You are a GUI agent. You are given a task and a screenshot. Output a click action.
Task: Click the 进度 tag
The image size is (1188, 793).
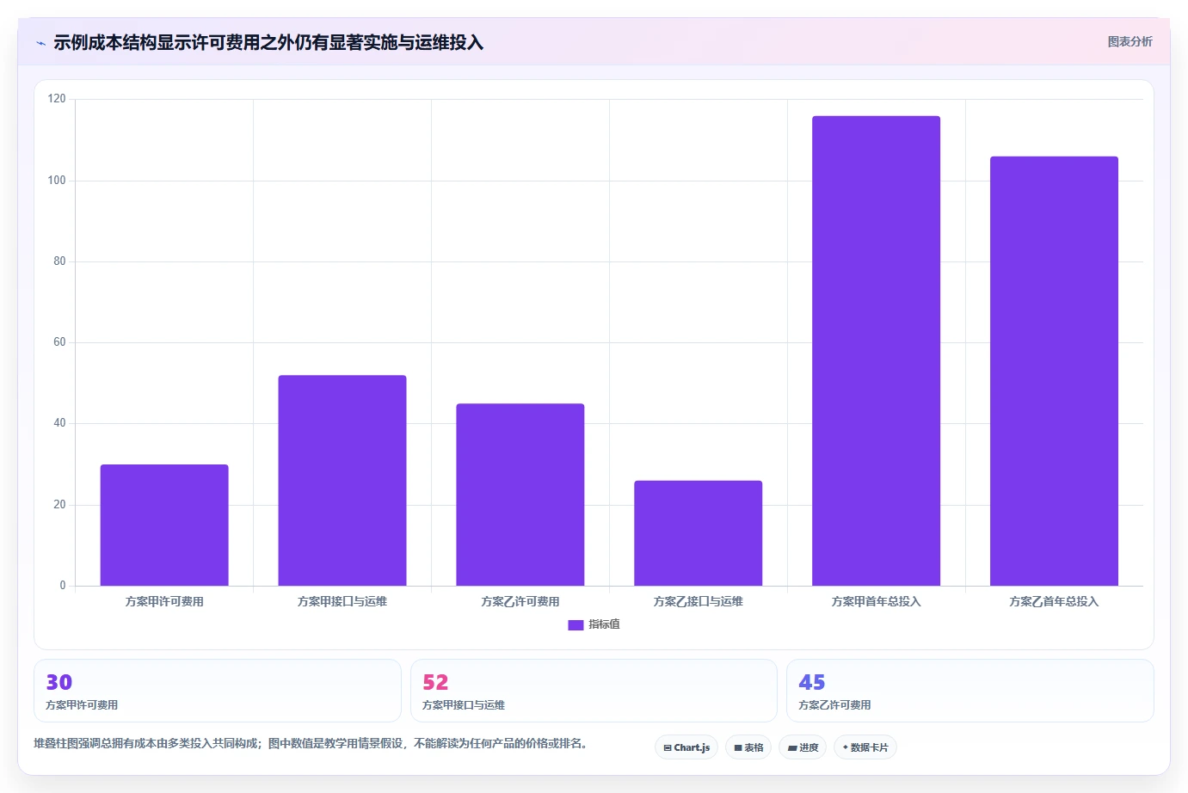803,747
